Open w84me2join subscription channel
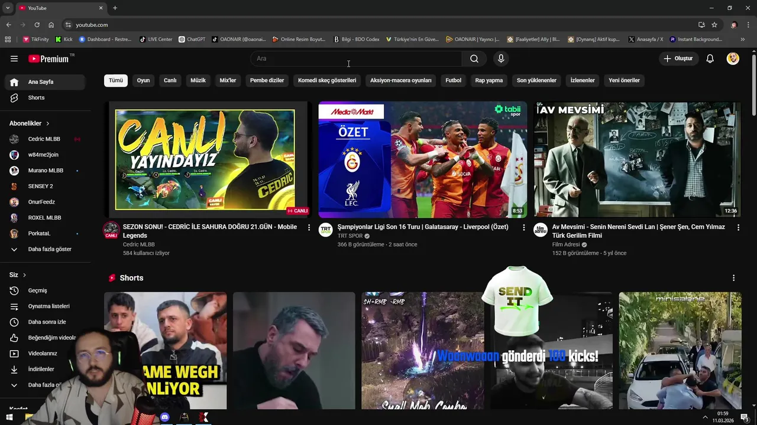 point(45,155)
